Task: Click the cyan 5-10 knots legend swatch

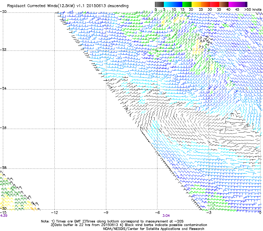Action: pyautogui.click(x=168, y=4)
